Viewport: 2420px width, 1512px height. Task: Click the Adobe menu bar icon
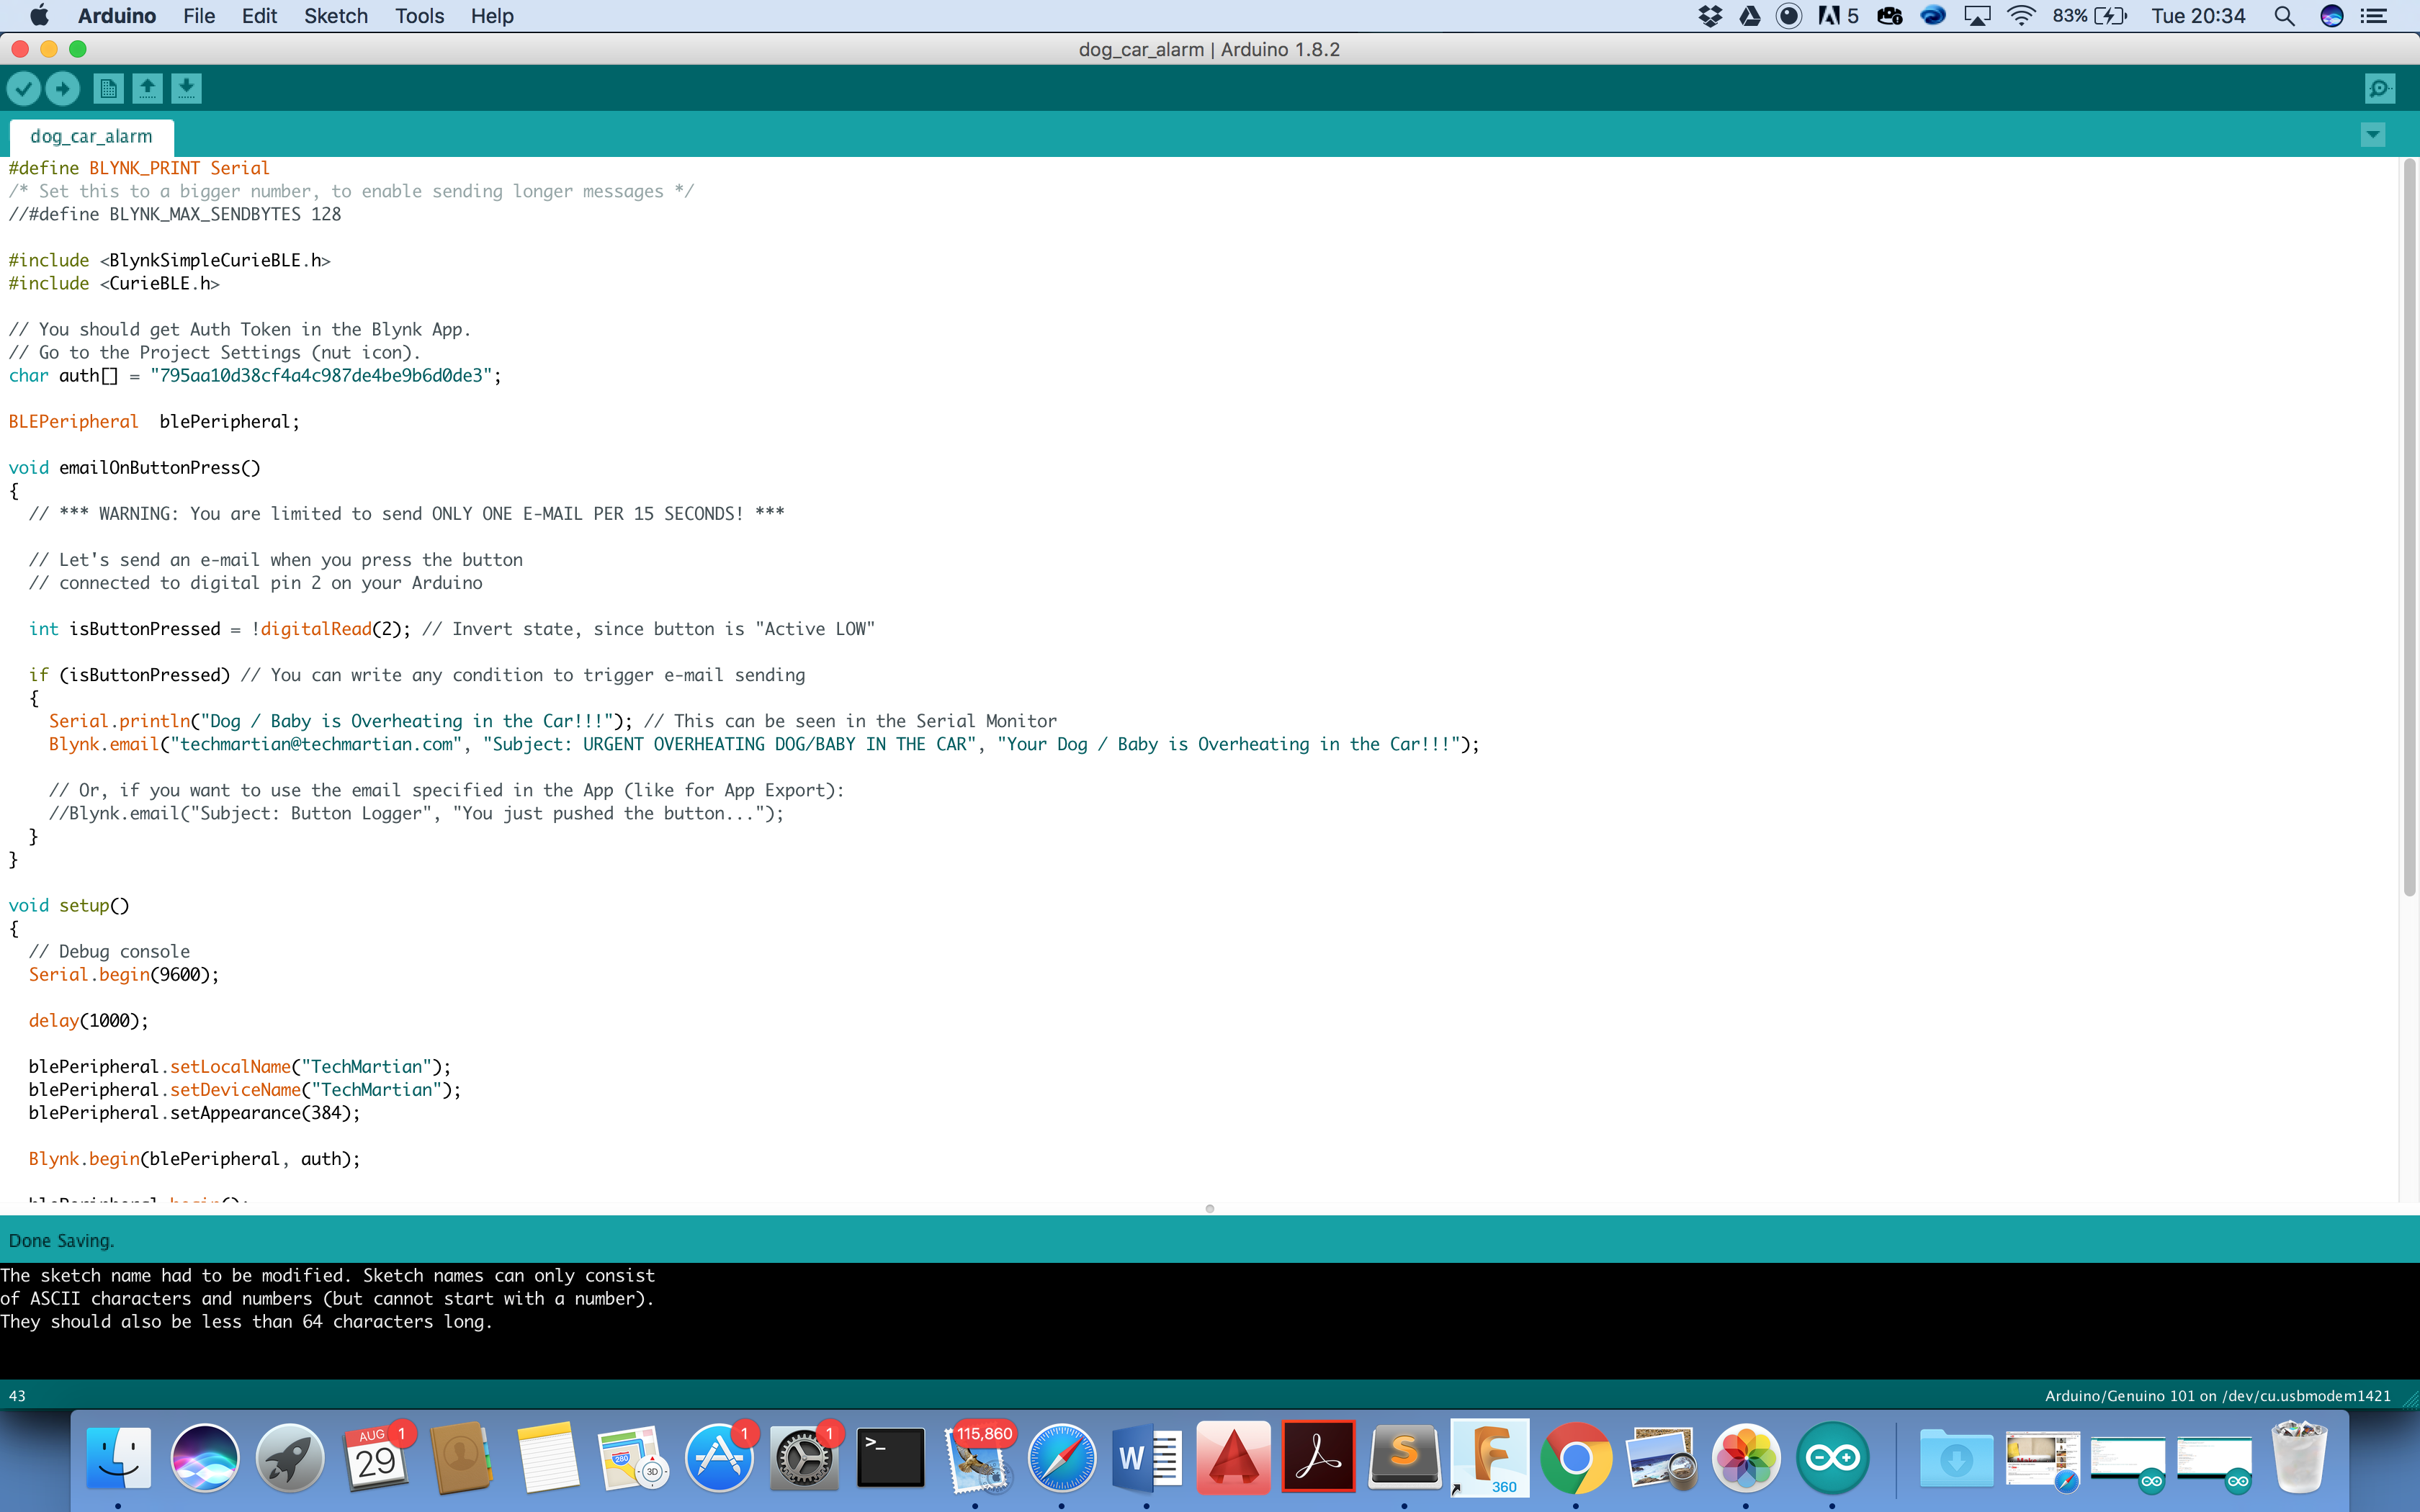coord(1838,16)
